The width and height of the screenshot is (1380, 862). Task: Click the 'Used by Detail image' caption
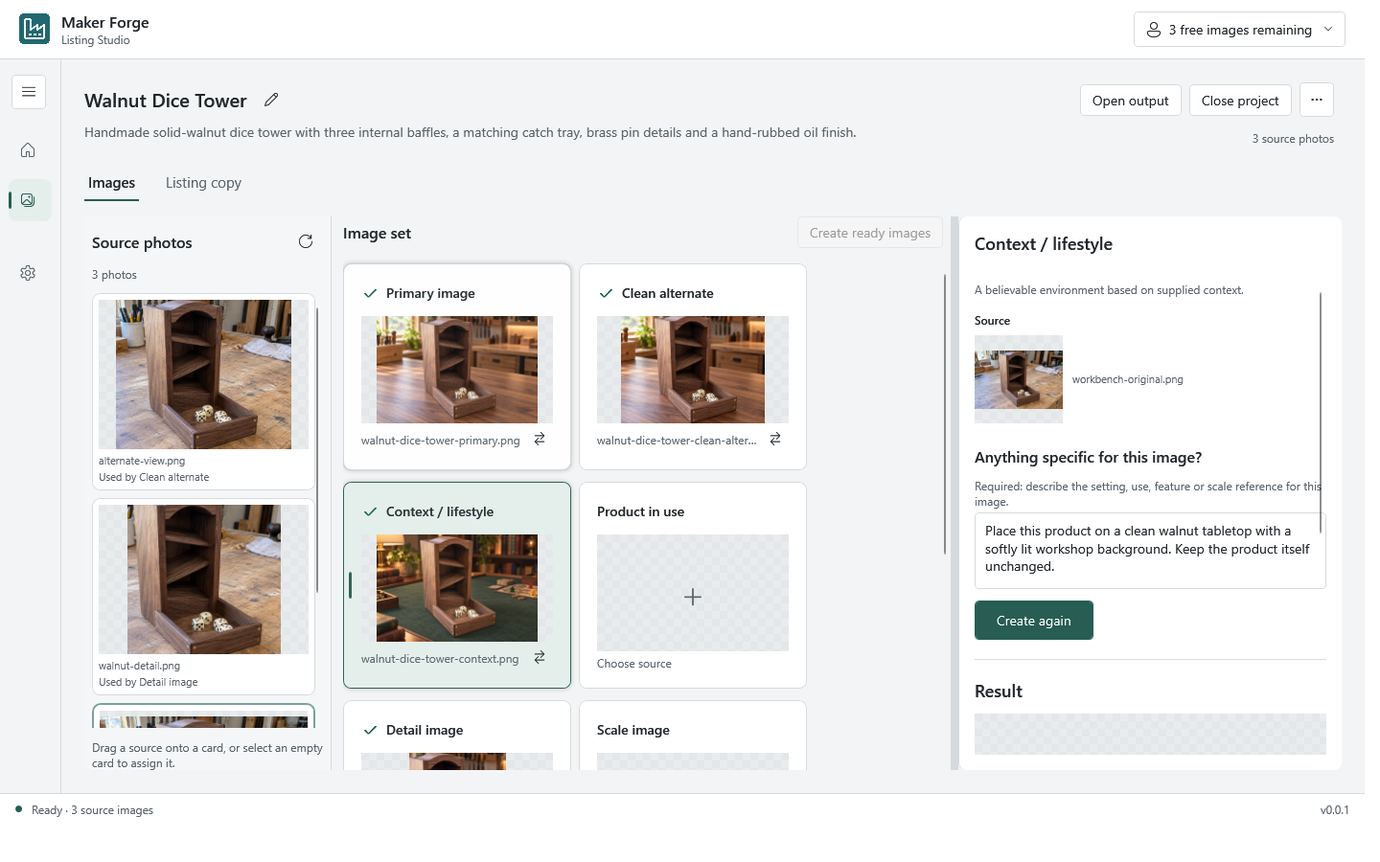pyautogui.click(x=149, y=682)
